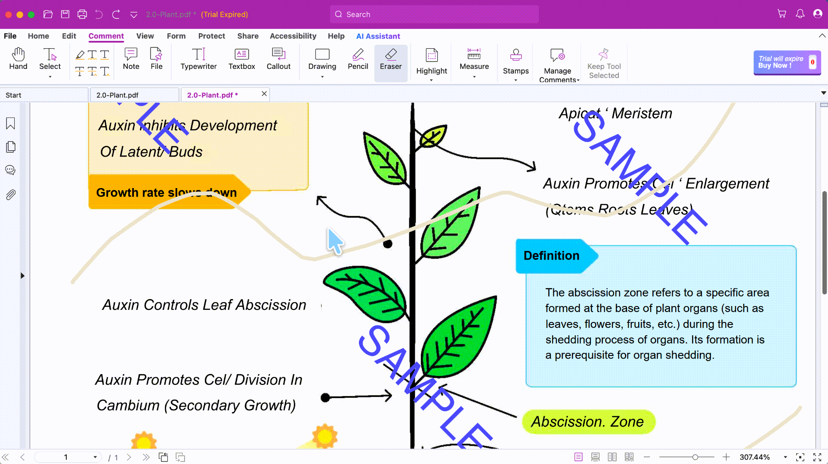Screen dimensions: 828x464
Task: Open the user account profile
Action: click(x=818, y=14)
